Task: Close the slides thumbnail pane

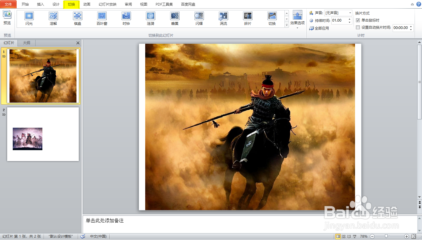Action: tap(78, 43)
